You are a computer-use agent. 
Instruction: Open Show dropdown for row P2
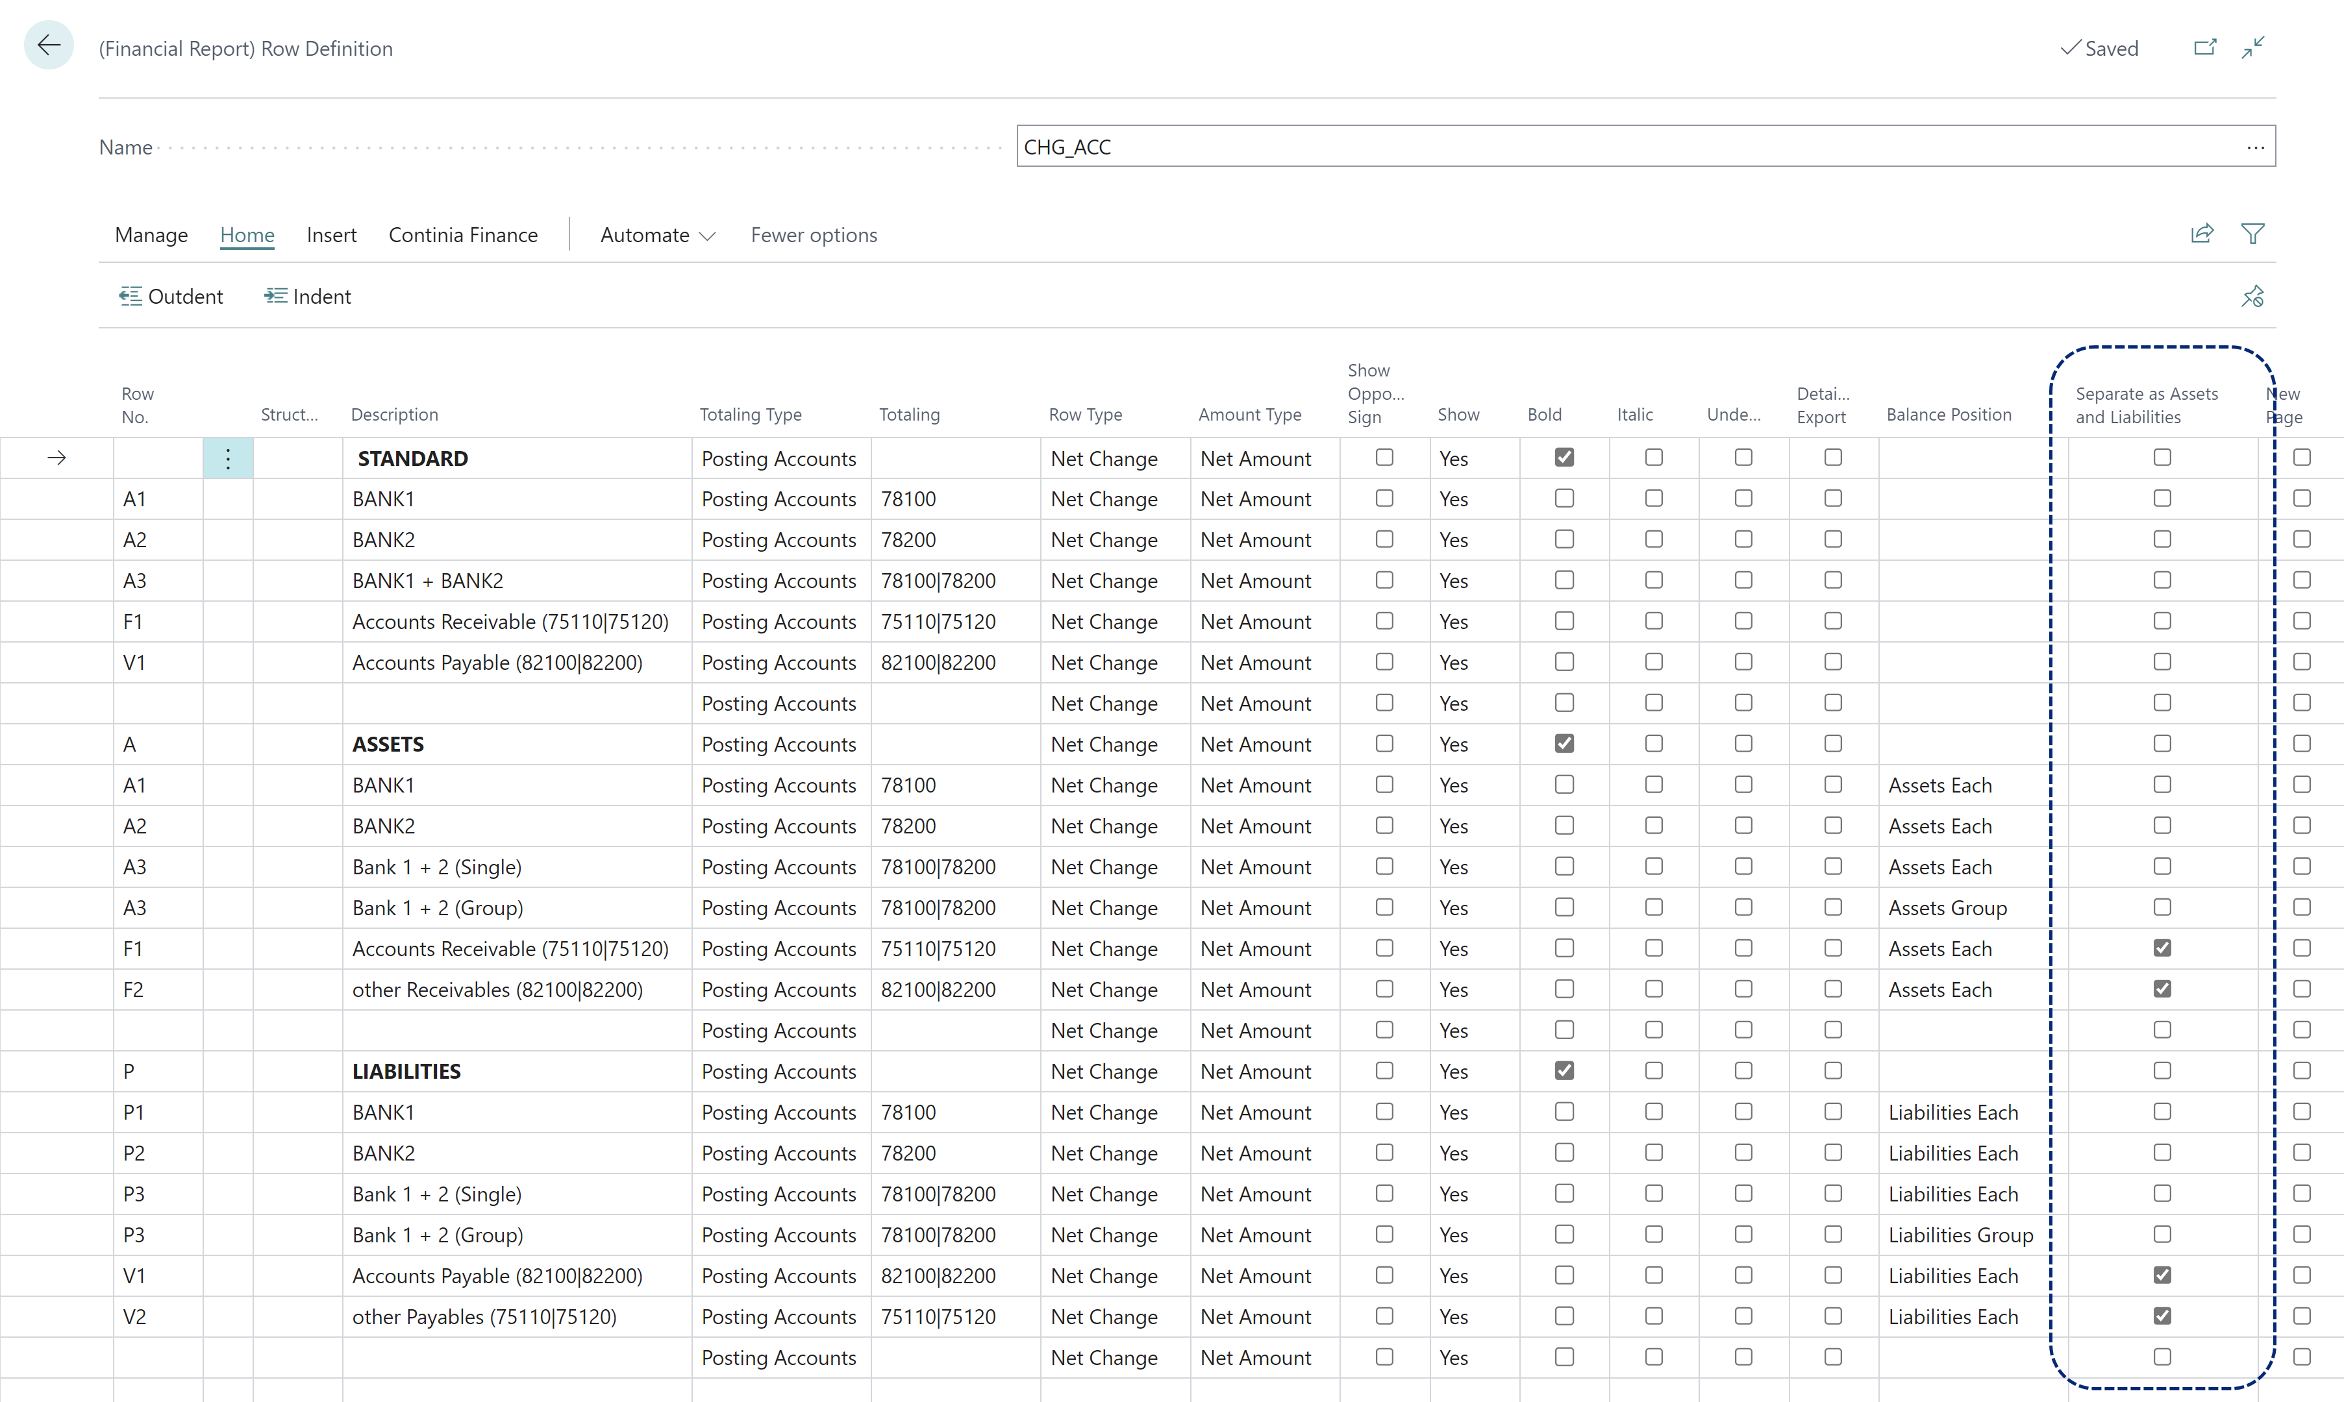(x=1474, y=1153)
